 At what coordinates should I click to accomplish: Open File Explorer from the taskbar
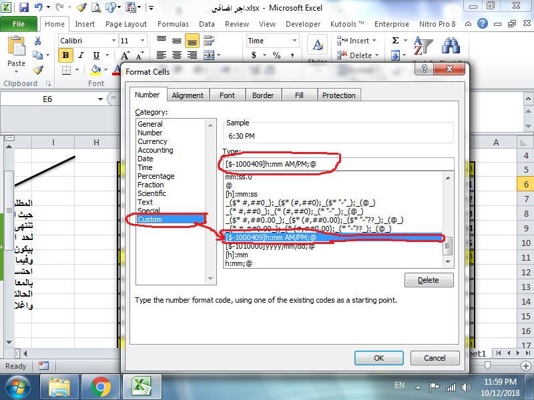tap(59, 387)
